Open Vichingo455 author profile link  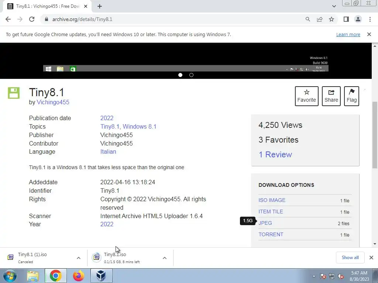(x=53, y=102)
